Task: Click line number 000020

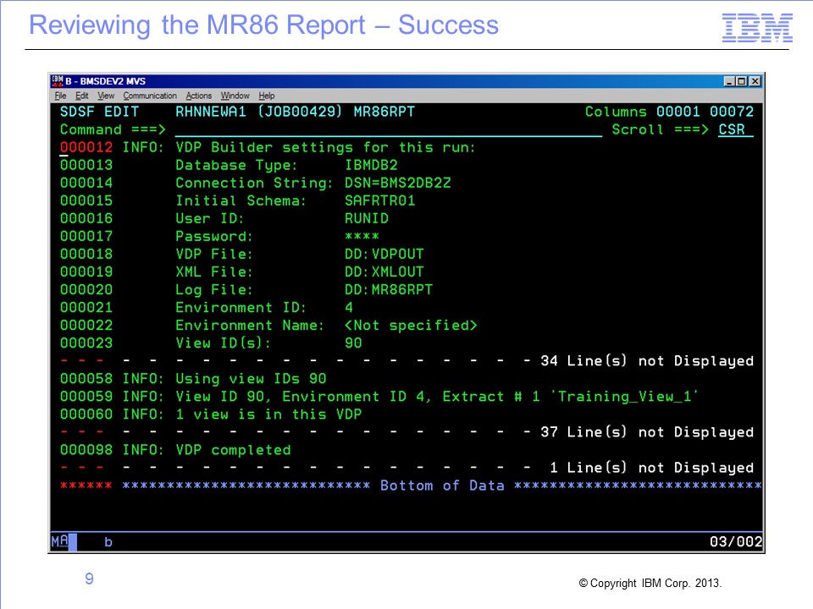Action: [86, 289]
